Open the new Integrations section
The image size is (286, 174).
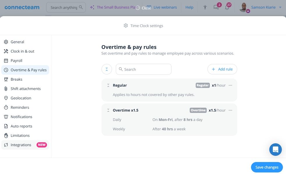click(21, 145)
